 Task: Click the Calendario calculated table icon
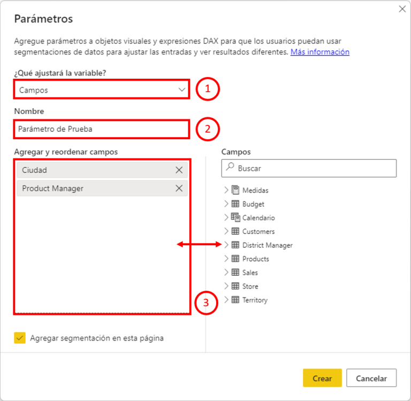click(x=235, y=217)
